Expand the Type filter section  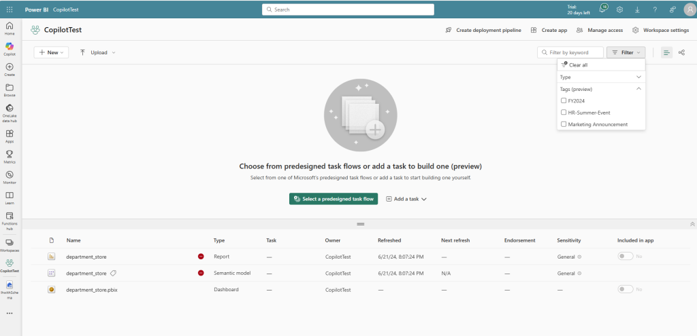pos(601,77)
